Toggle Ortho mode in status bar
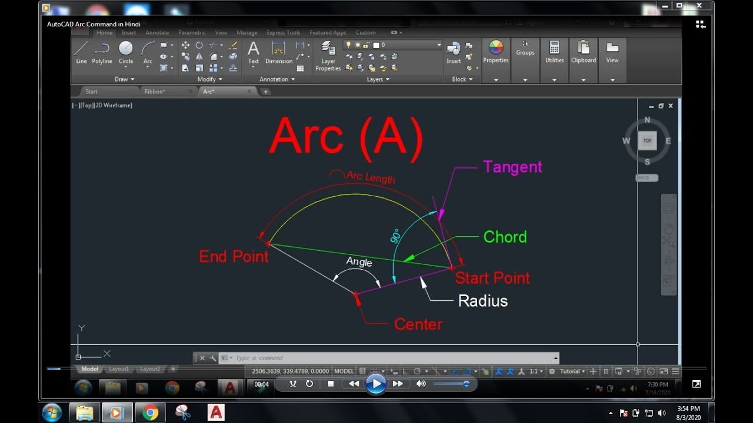This screenshot has height=423, width=753. click(x=406, y=371)
